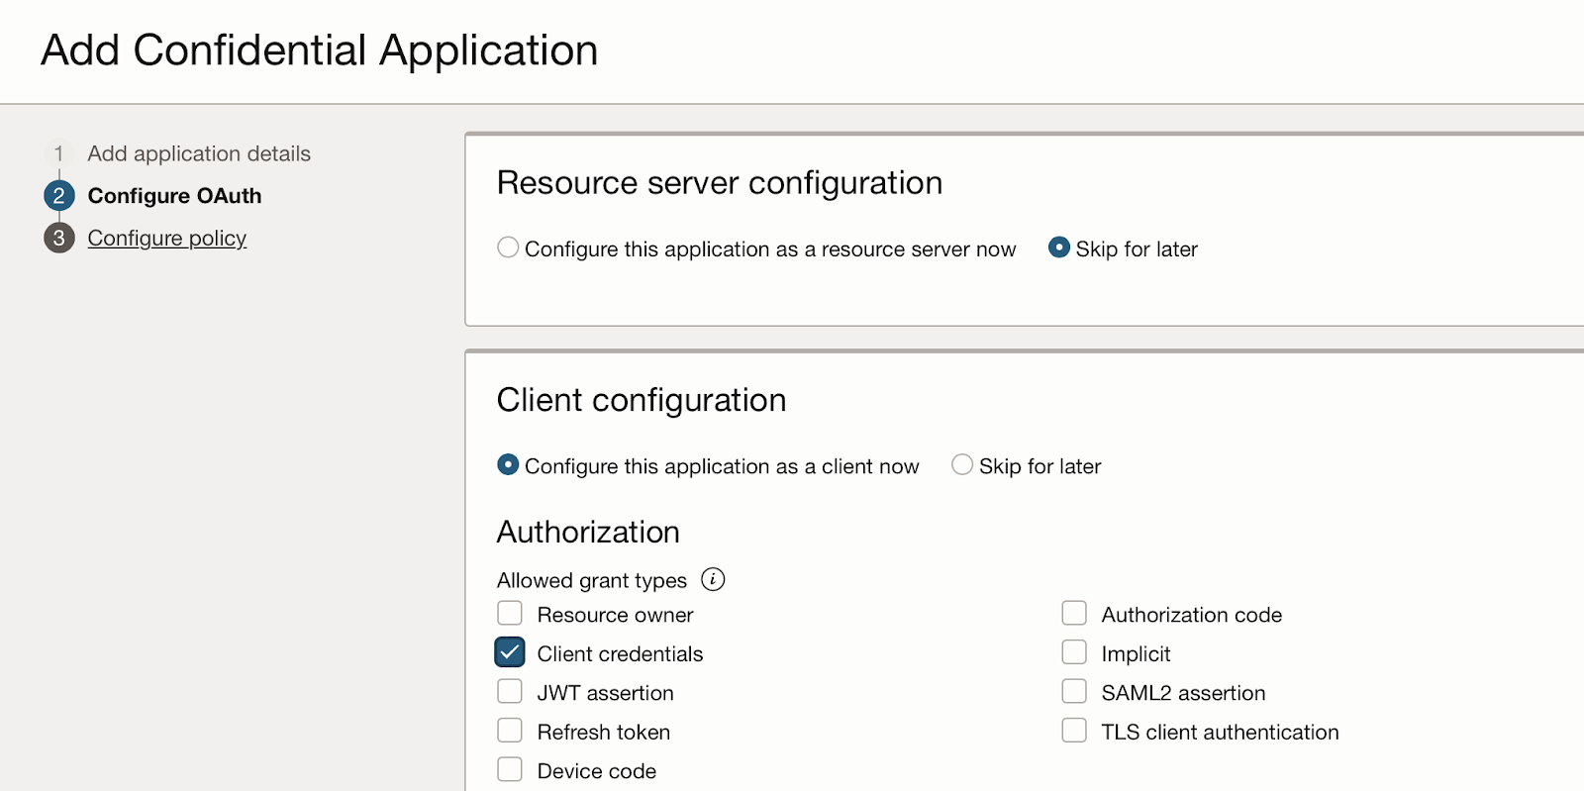Select Configure OAuth in the wizard steps
This screenshot has width=1584, height=791.
coord(174,196)
